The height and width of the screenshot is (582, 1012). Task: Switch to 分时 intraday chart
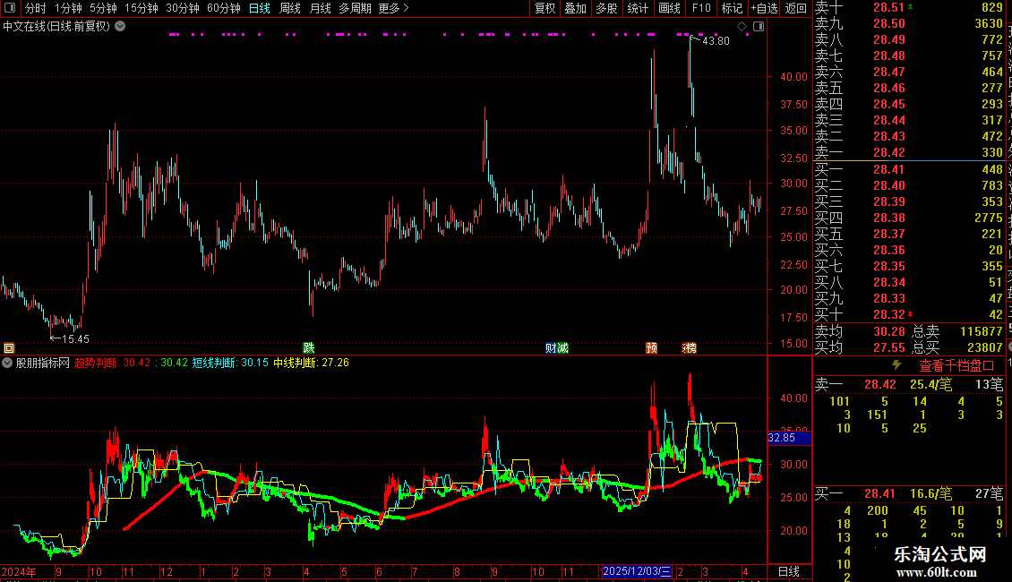pyautogui.click(x=36, y=8)
